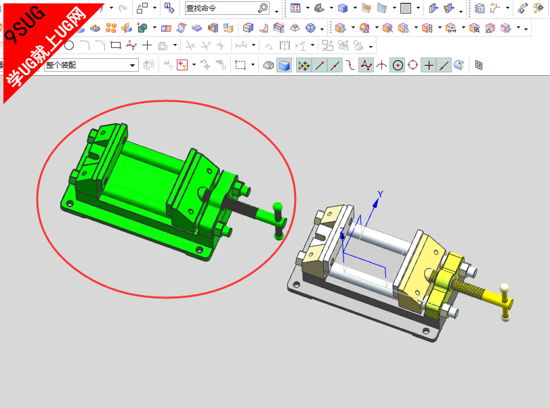Expand the rendering style cube dropdown arrow
This screenshot has height=408, width=550.
coord(355,8)
